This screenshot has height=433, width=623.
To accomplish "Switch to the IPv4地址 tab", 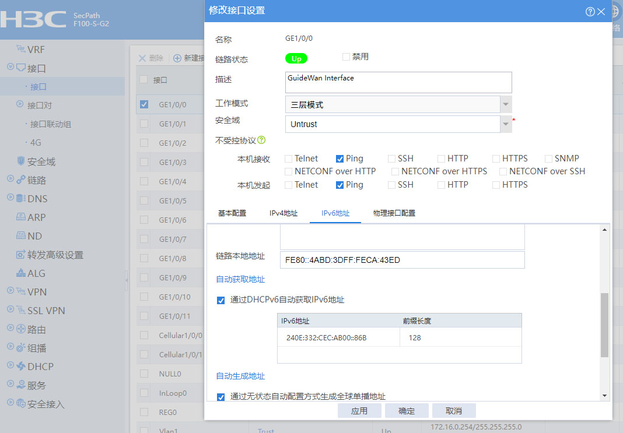I will coord(283,213).
